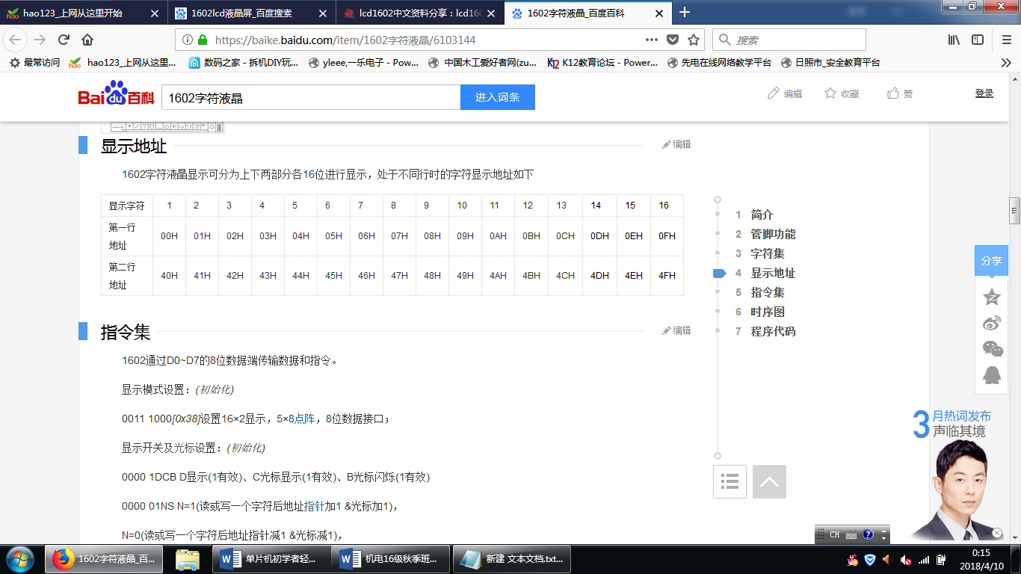Open the Firefox hamburger menu

pyautogui.click(x=1006, y=40)
